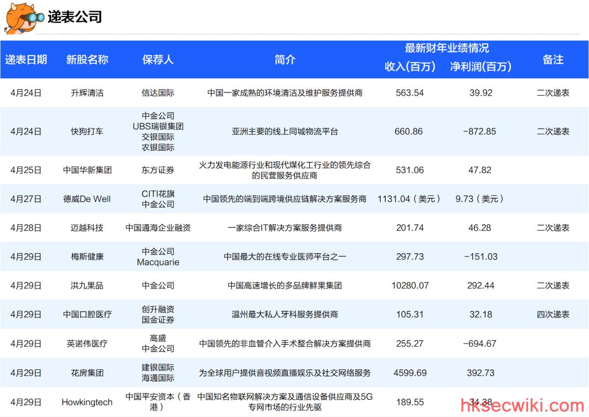Click the 快狗打车 stock name

(87, 131)
